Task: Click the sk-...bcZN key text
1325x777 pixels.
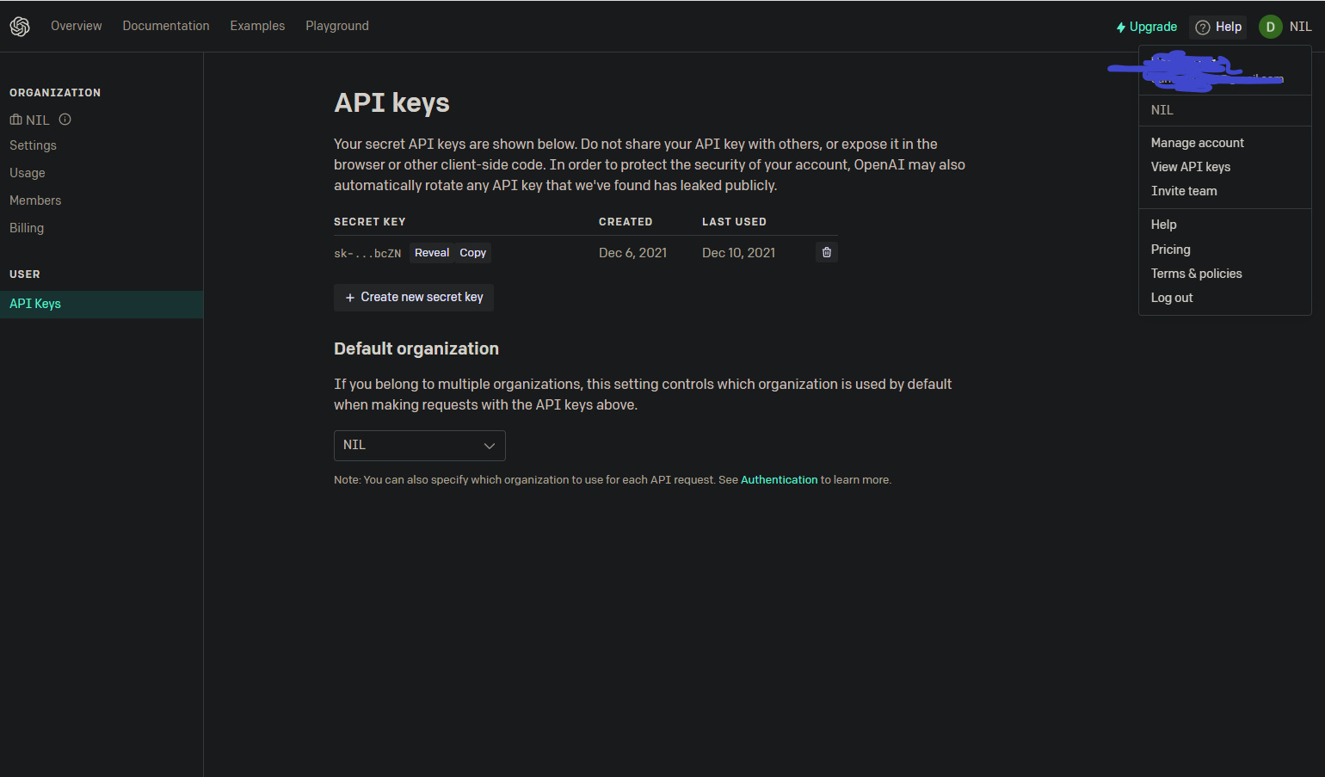Action: coord(367,253)
